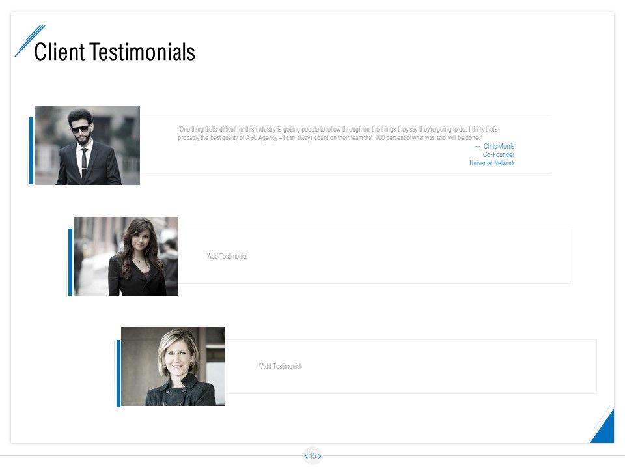Click the page number 15
This screenshot has height=469, width=625.
(x=313, y=456)
